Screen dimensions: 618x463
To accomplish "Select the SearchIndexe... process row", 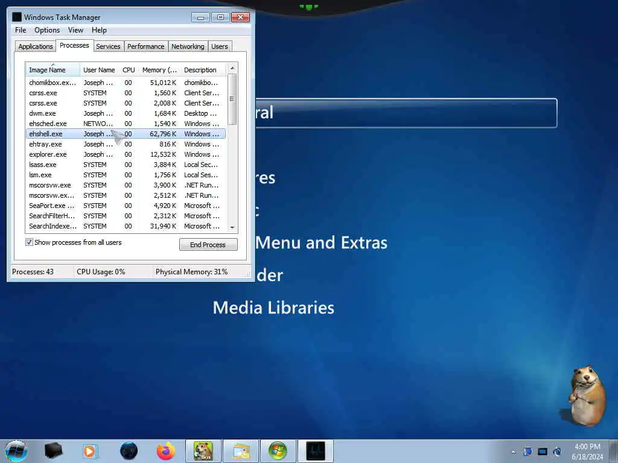I will click(x=126, y=226).
